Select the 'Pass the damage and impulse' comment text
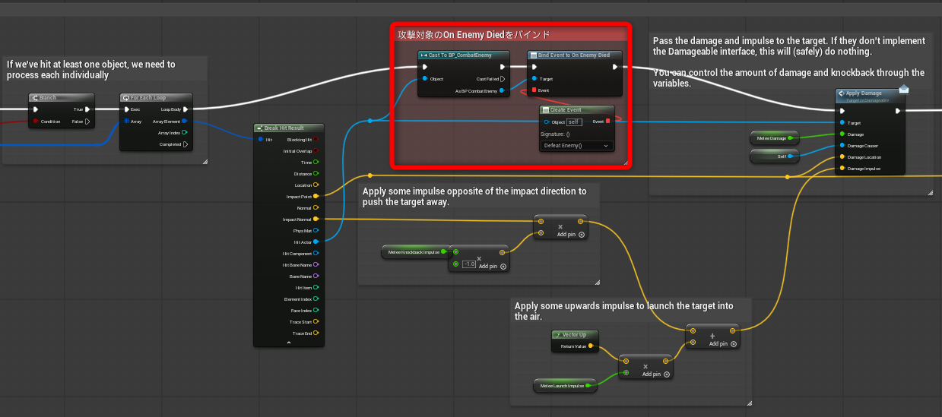 (x=789, y=62)
